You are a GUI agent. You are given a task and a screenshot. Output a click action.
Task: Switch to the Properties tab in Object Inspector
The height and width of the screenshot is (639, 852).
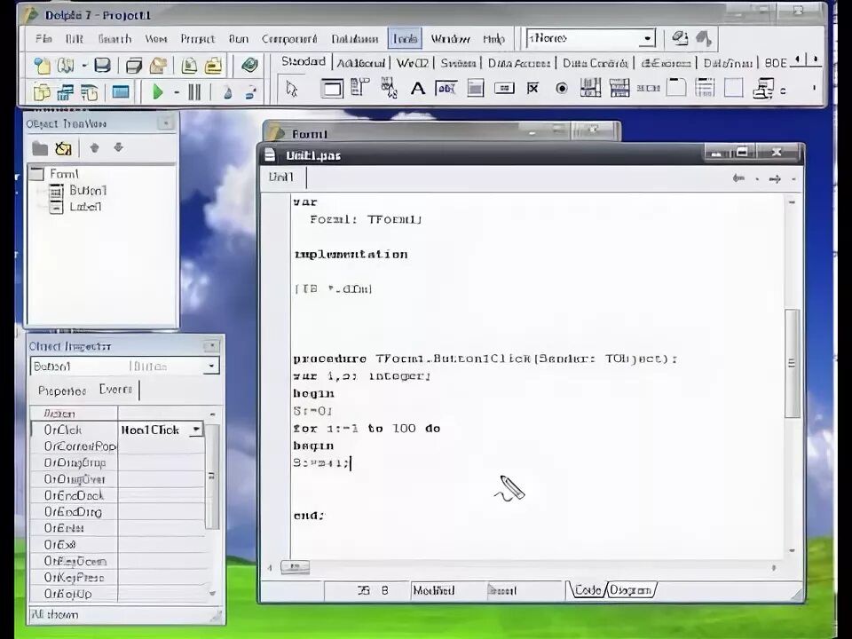point(62,390)
